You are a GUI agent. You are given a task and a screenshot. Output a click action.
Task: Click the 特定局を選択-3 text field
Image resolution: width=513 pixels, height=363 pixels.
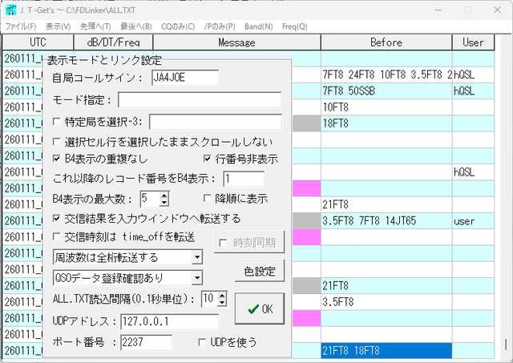tap(216, 122)
